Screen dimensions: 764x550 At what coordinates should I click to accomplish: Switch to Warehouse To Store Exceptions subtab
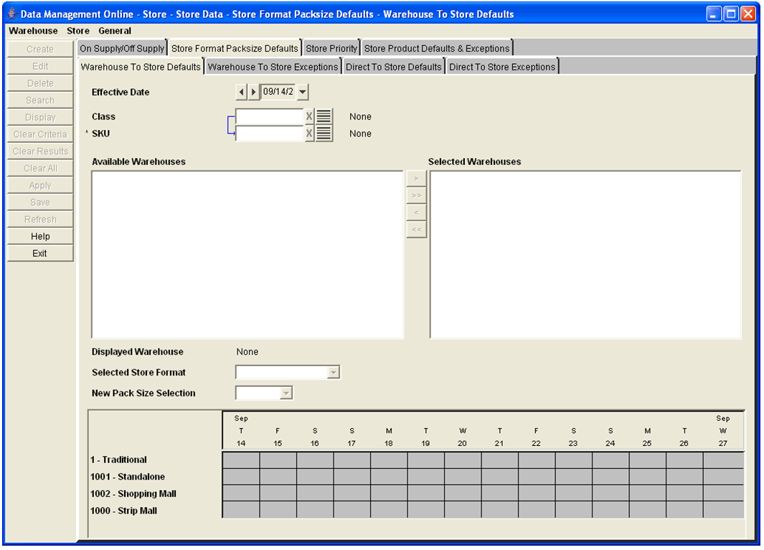(x=273, y=67)
